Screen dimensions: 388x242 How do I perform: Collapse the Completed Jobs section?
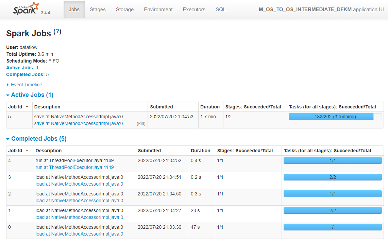36,139
